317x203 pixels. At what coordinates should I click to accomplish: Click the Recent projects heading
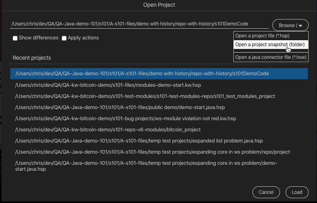pyautogui.click(x=32, y=58)
